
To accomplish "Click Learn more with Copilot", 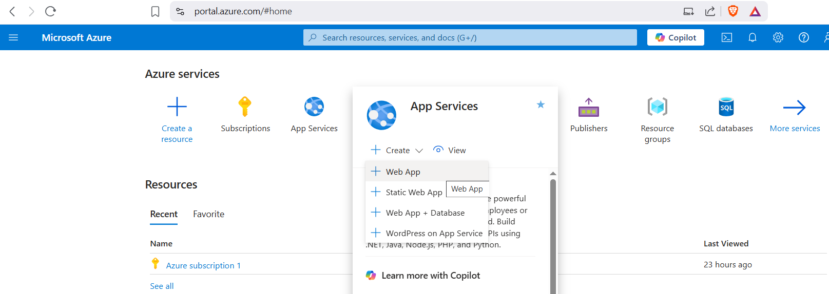I will click(422, 276).
